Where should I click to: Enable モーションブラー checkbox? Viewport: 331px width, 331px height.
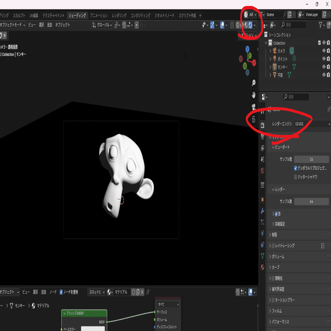tap(273, 300)
